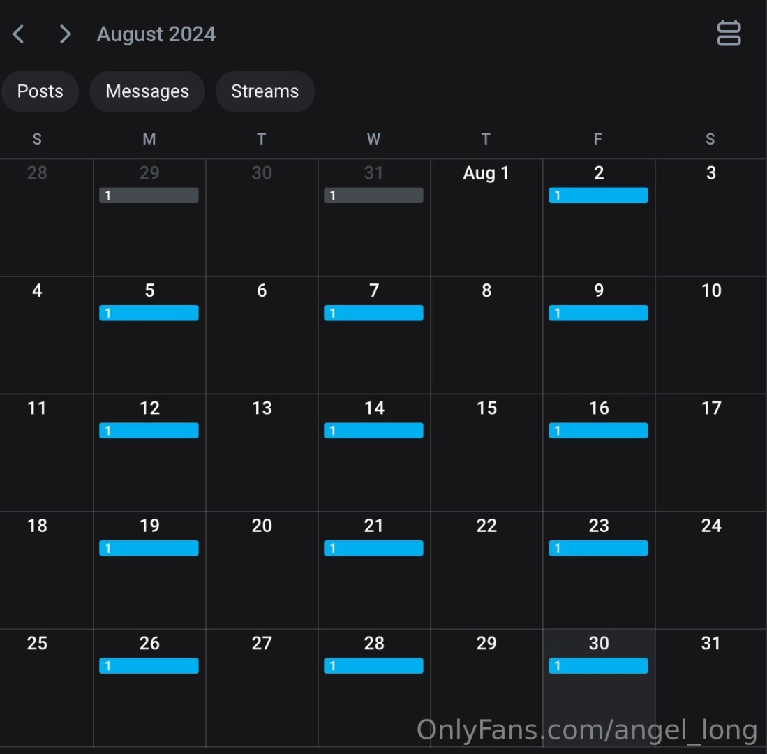Viewport: 767px width, 754px height.
Task: Select the blue event bar on August 2
Action: tap(598, 195)
